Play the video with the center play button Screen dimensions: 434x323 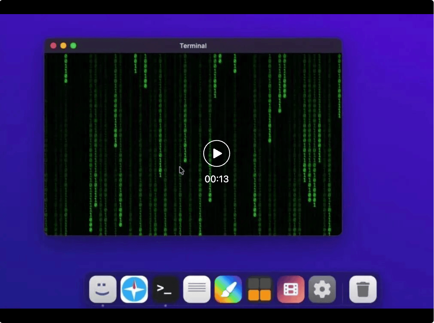pyautogui.click(x=217, y=153)
